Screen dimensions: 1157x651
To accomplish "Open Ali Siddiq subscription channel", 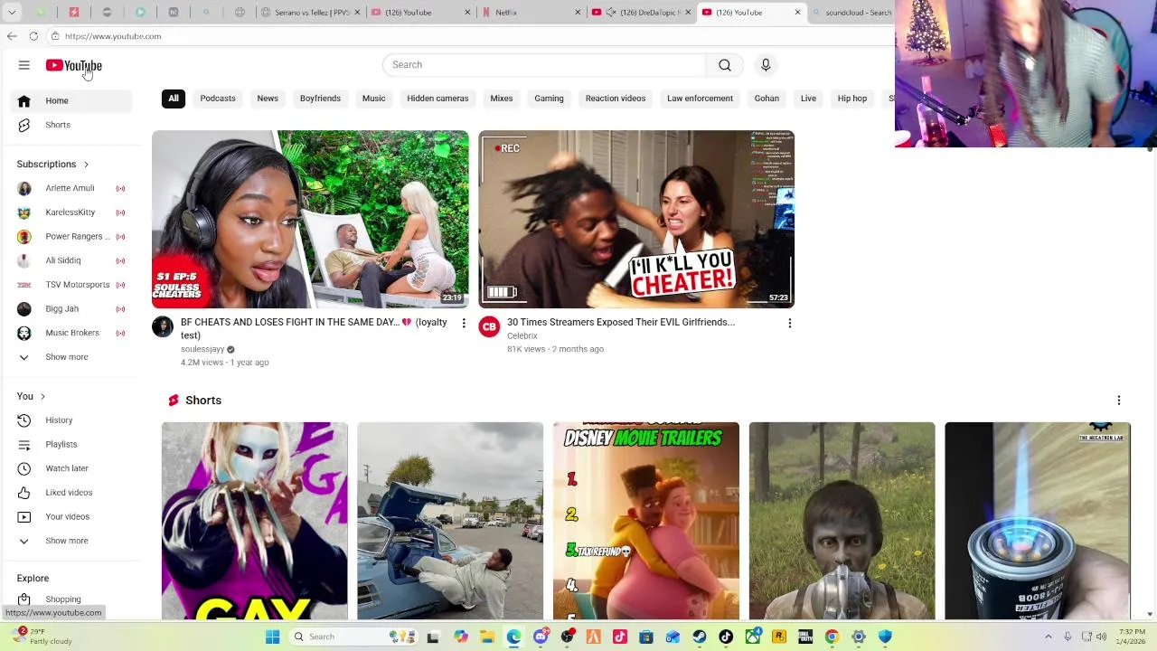I will (71, 260).
